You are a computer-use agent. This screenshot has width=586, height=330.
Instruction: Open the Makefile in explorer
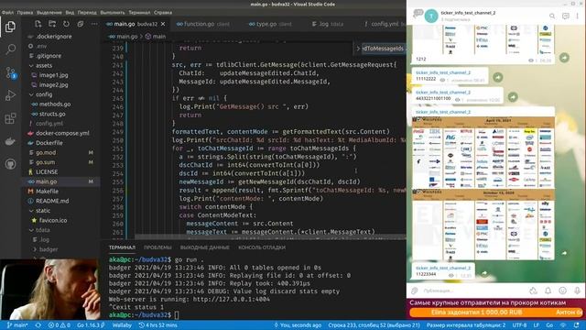[47, 192]
